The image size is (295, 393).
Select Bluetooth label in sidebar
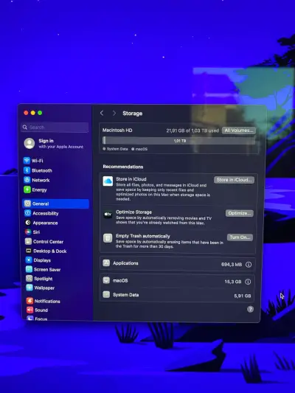click(42, 170)
